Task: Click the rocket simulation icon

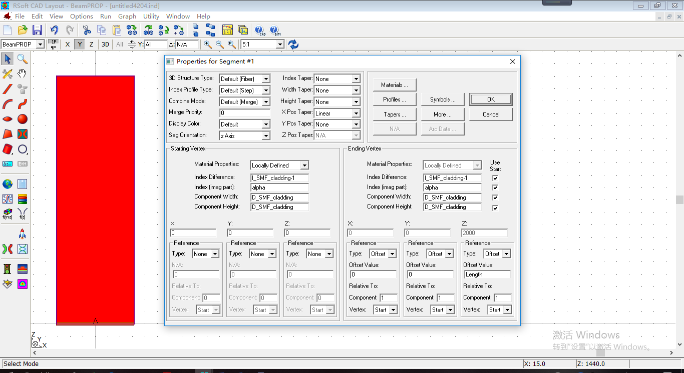Action: coord(22,234)
